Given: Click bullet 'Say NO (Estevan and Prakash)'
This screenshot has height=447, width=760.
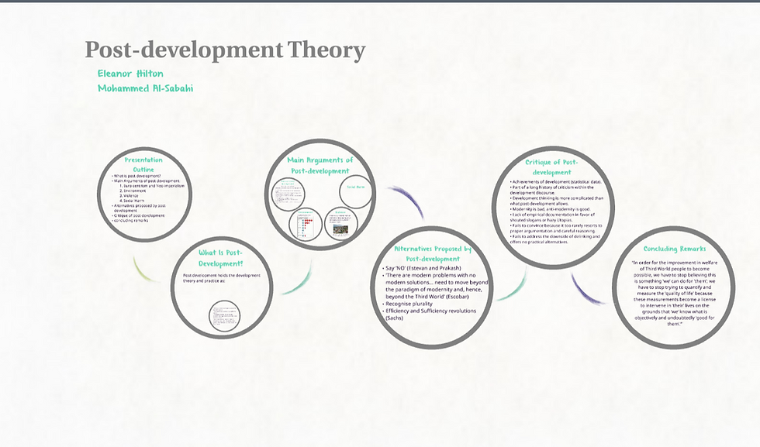Looking at the screenshot, I should [422, 268].
